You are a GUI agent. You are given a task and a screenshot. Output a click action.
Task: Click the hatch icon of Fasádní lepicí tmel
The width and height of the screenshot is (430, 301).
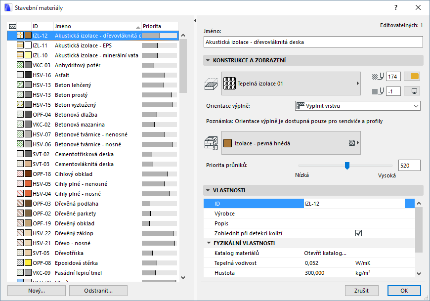point(20,272)
